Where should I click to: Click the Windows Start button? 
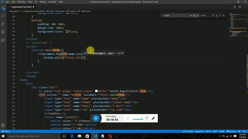pyautogui.click(x=3, y=136)
